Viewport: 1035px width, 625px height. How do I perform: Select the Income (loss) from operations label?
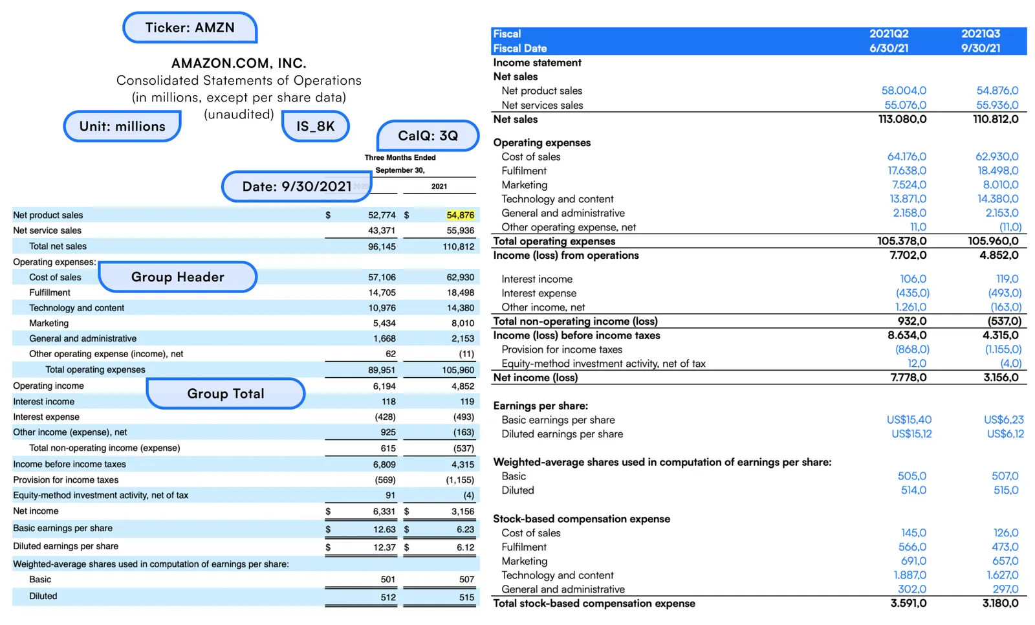[x=566, y=256]
